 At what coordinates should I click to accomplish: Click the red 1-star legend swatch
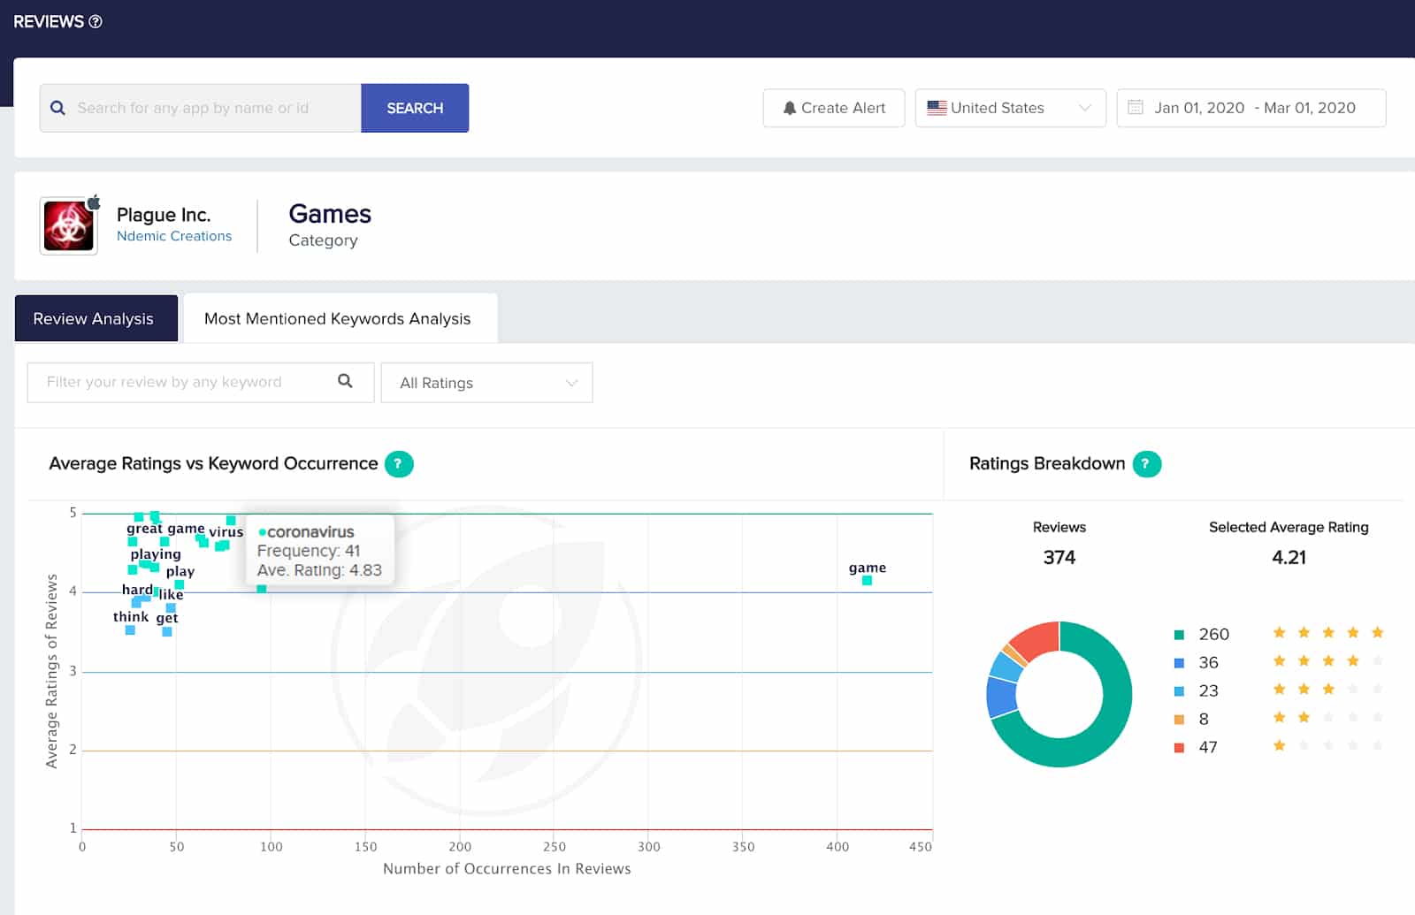(x=1179, y=748)
